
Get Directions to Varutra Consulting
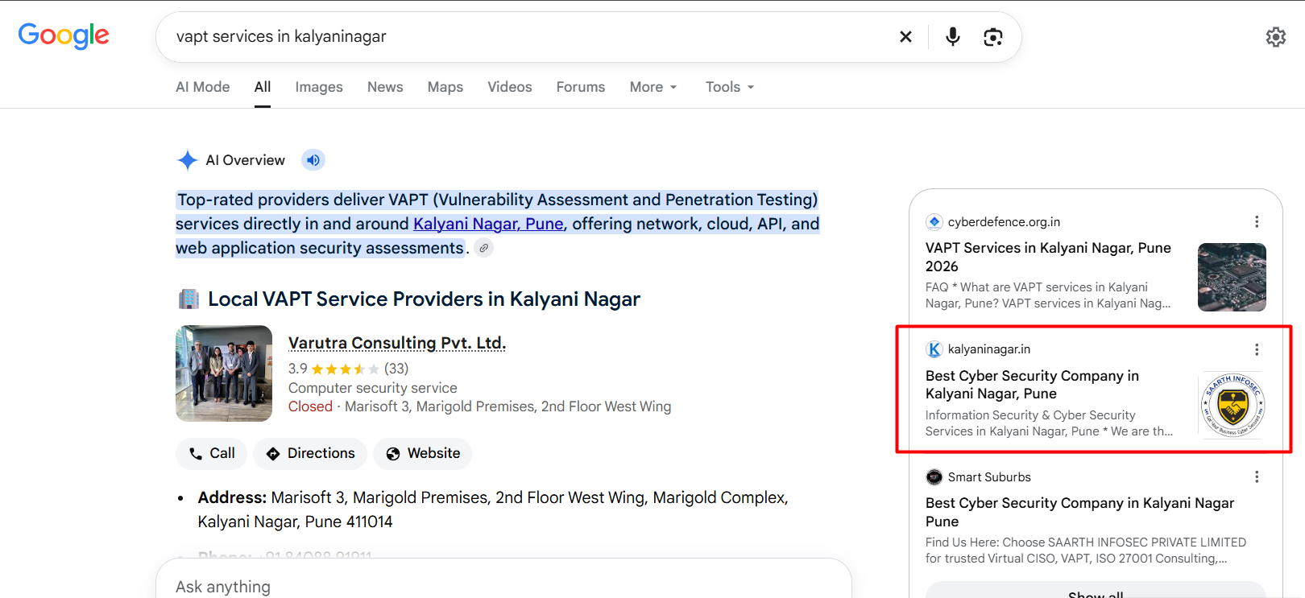[310, 453]
